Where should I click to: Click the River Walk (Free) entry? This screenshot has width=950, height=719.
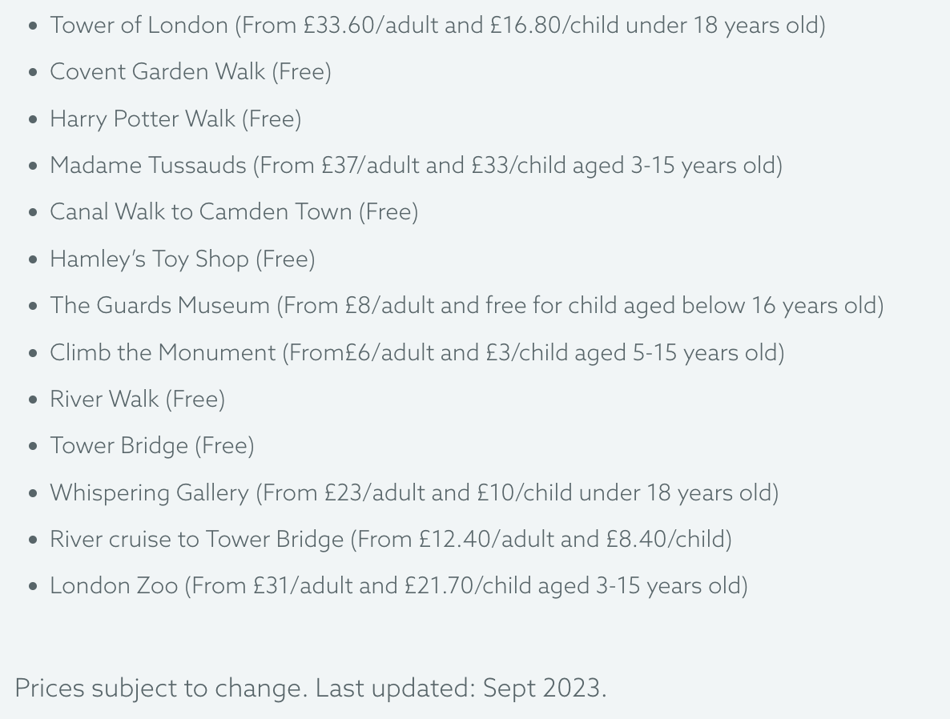coord(138,400)
